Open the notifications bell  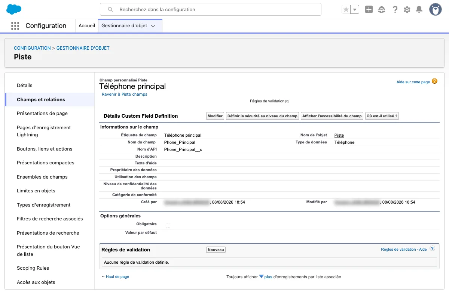(x=419, y=10)
